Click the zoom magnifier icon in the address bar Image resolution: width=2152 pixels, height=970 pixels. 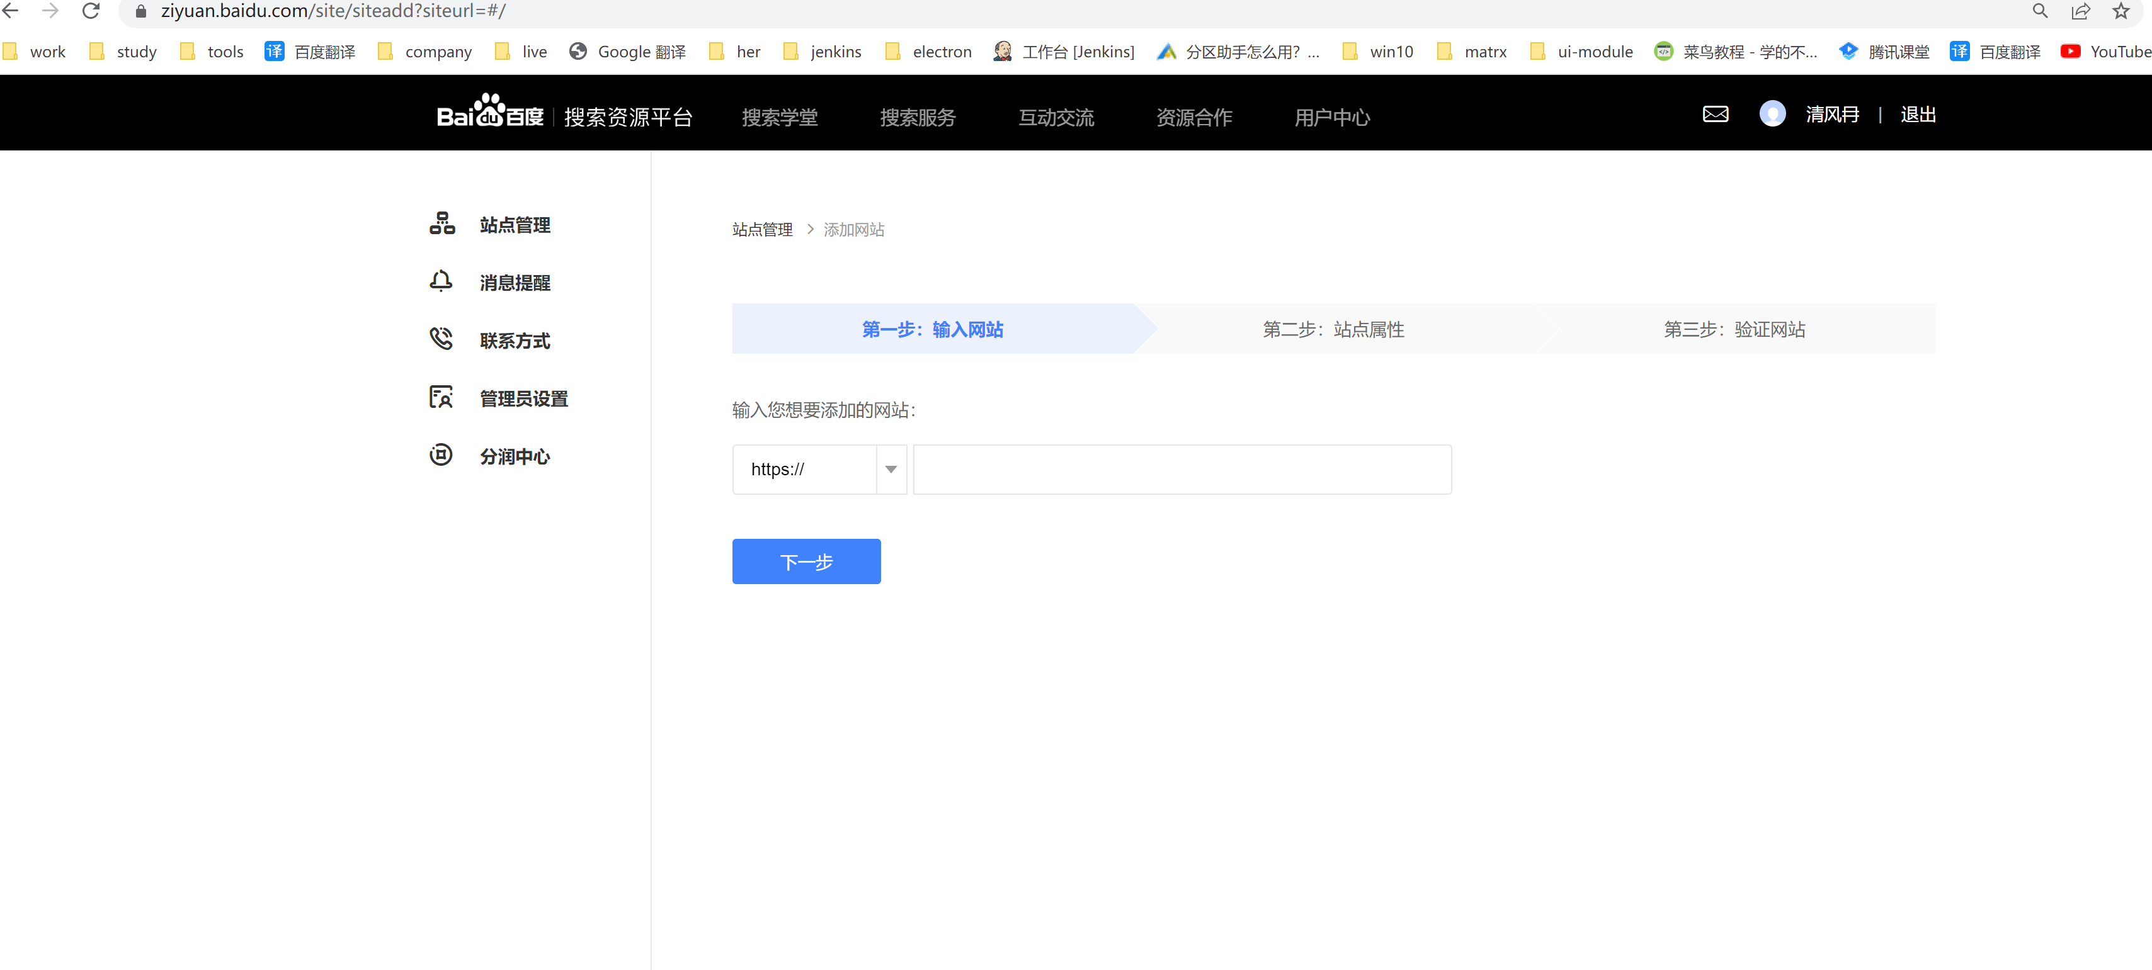point(2040,11)
